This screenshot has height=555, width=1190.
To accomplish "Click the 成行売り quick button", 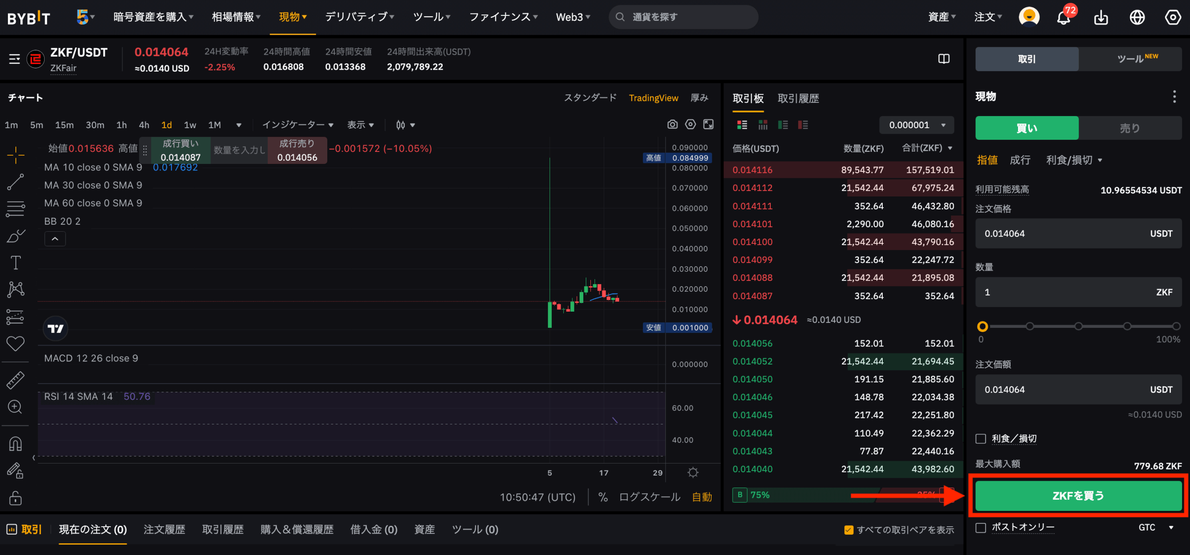I will point(297,150).
